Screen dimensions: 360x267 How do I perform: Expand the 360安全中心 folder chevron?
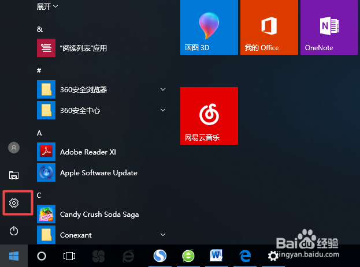click(163, 110)
